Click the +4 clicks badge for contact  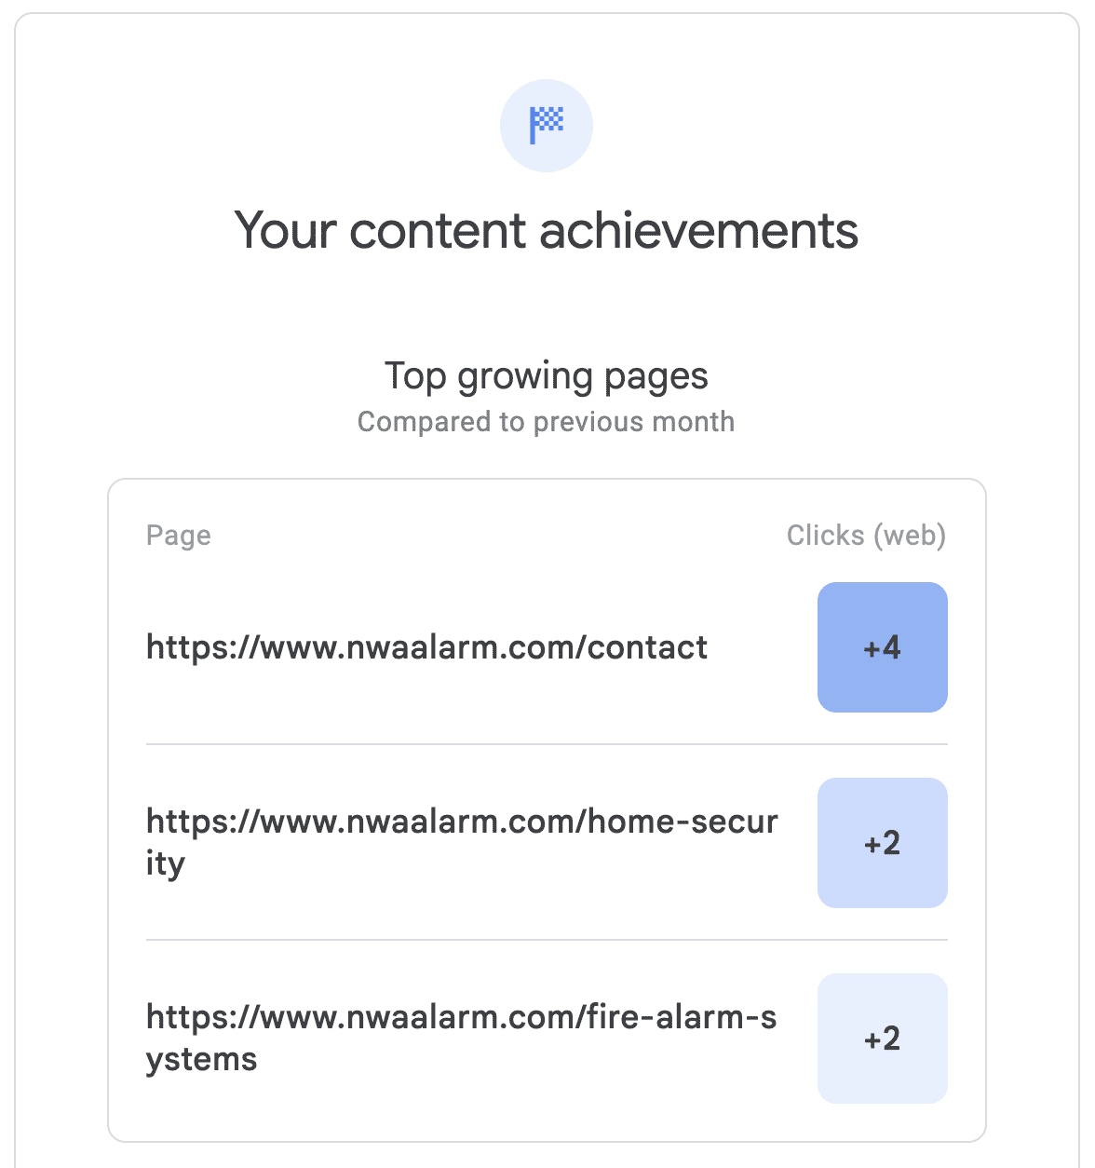(x=883, y=647)
